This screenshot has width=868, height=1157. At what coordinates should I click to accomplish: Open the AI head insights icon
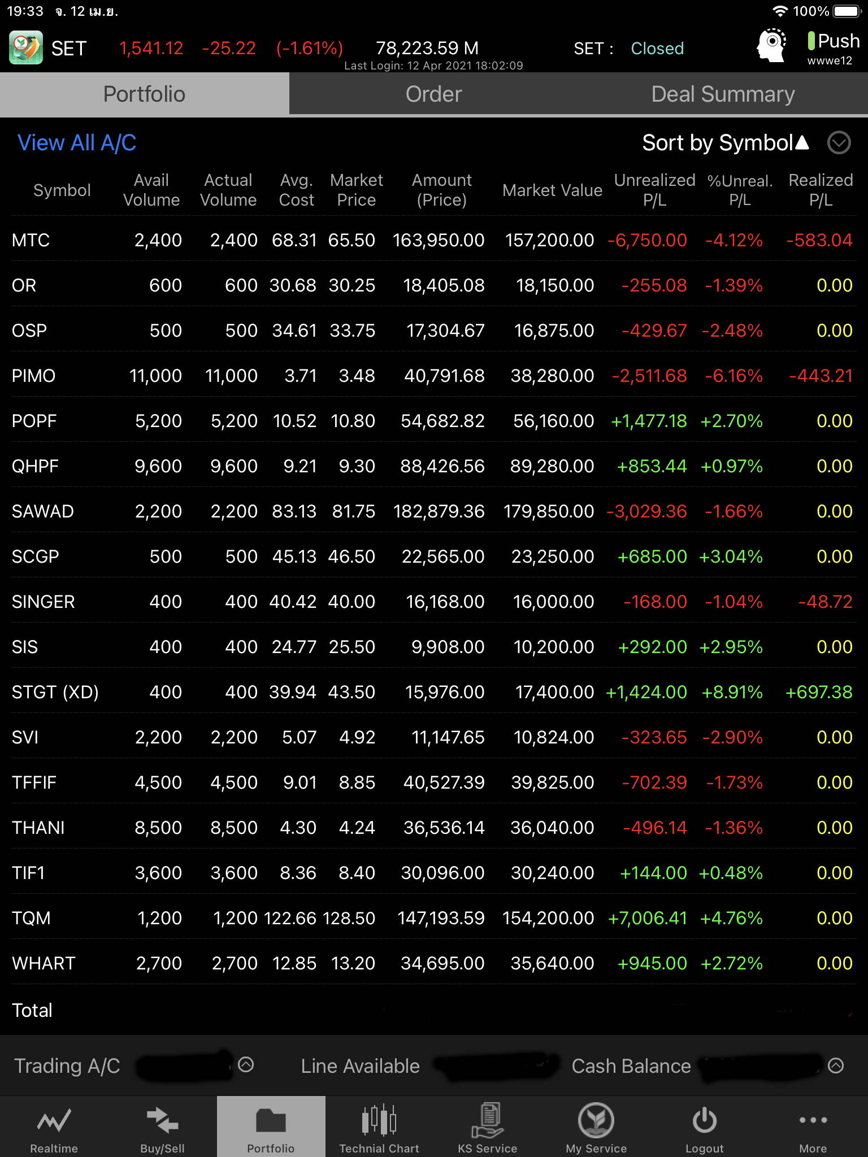[x=771, y=45]
